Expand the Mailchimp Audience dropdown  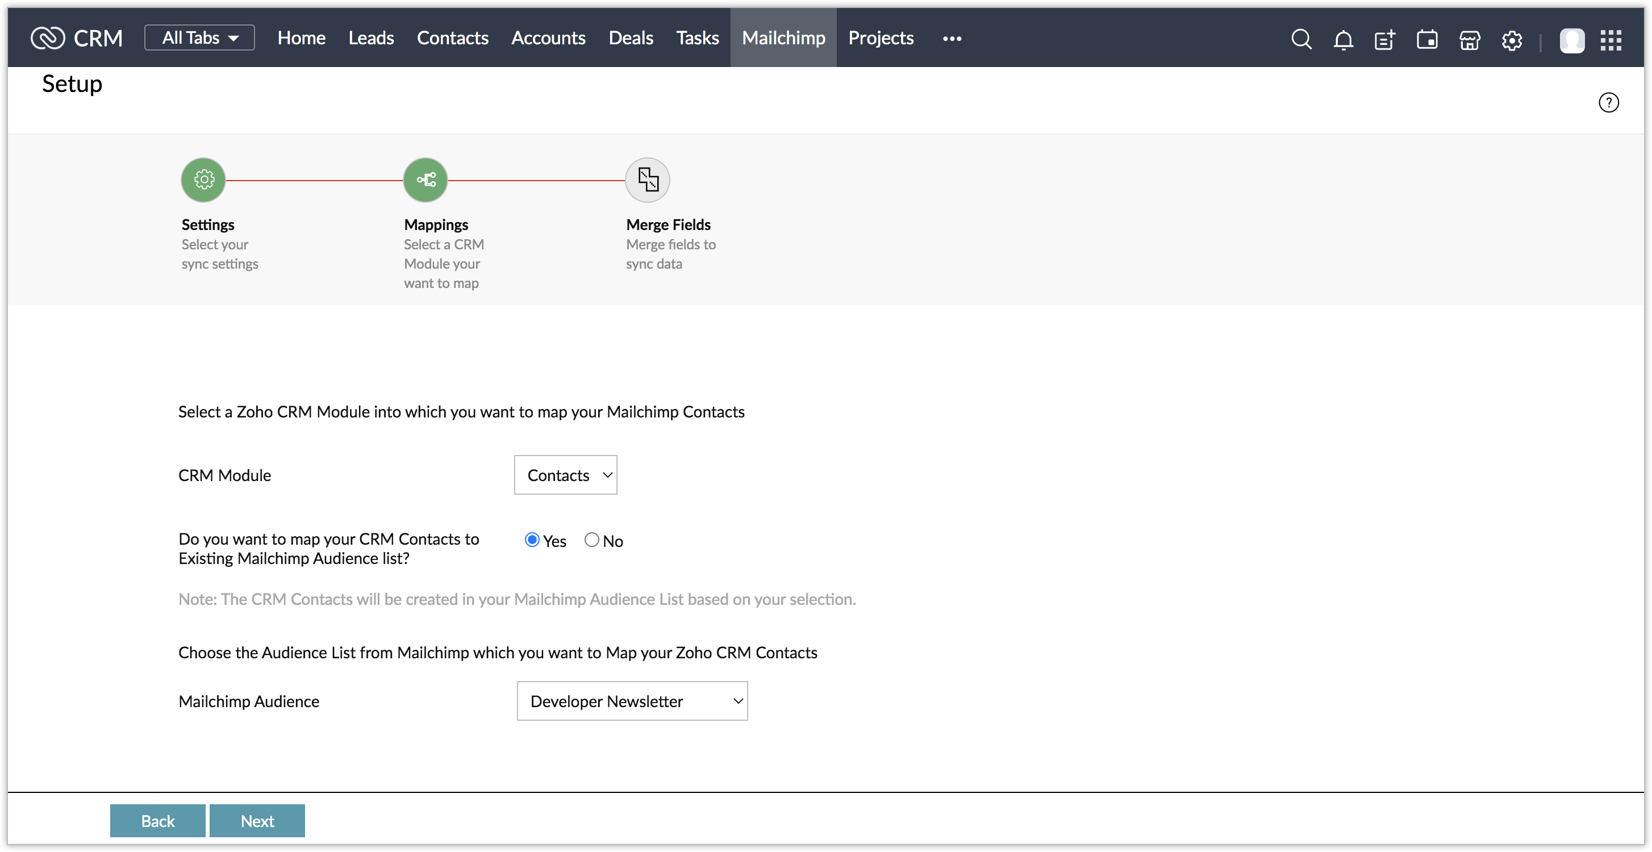[x=632, y=701]
